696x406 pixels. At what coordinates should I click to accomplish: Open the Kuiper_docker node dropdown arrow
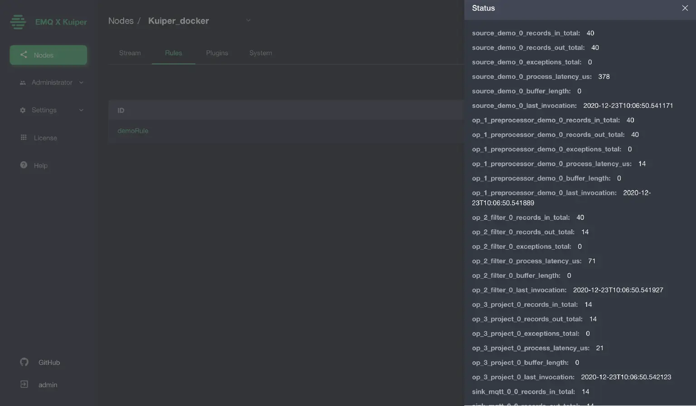tap(248, 20)
